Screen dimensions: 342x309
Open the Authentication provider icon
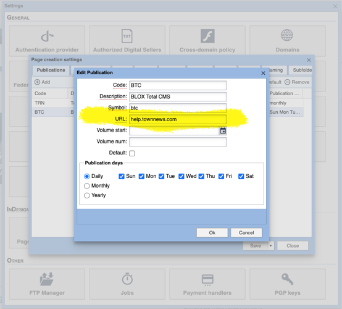click(47, 36)
